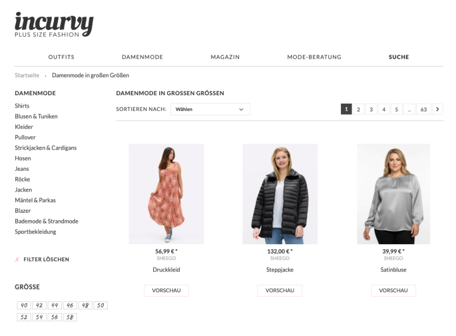Viewport: 456px width, 336px height.
Task: Toggle size 40 filter box
Action: tap(24, 306)
